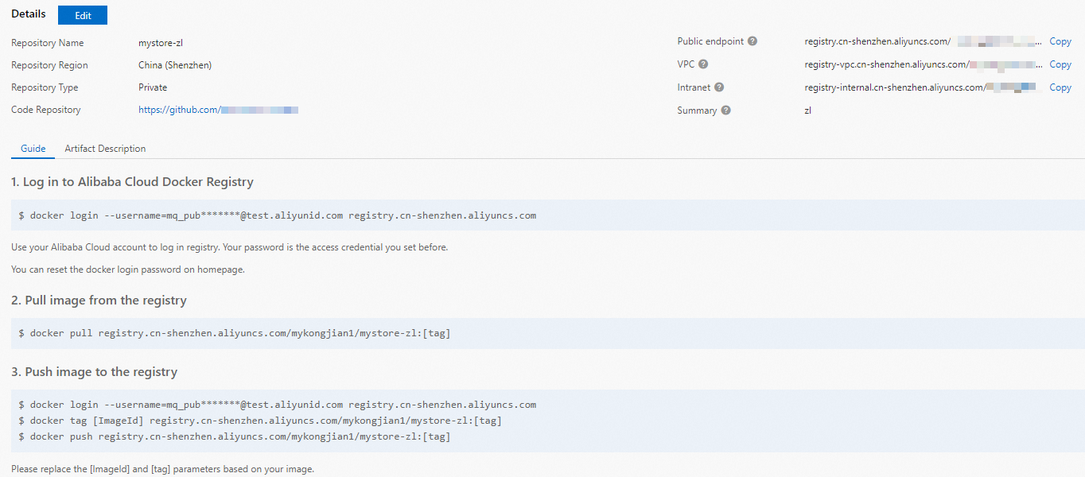Copy the VPC registry address
The width and height of the screenshot is (1085, 477).
[x=1060, y=64]
